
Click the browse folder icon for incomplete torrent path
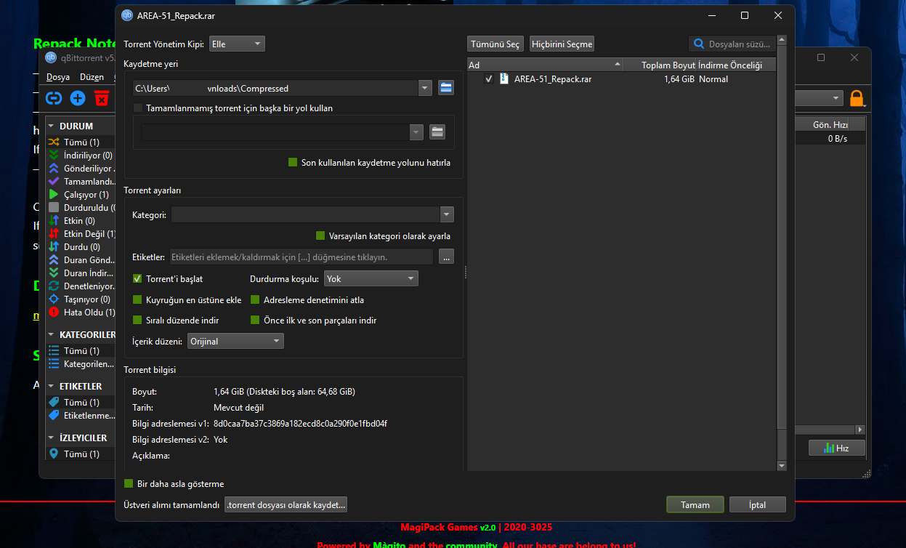click(437, 132)
